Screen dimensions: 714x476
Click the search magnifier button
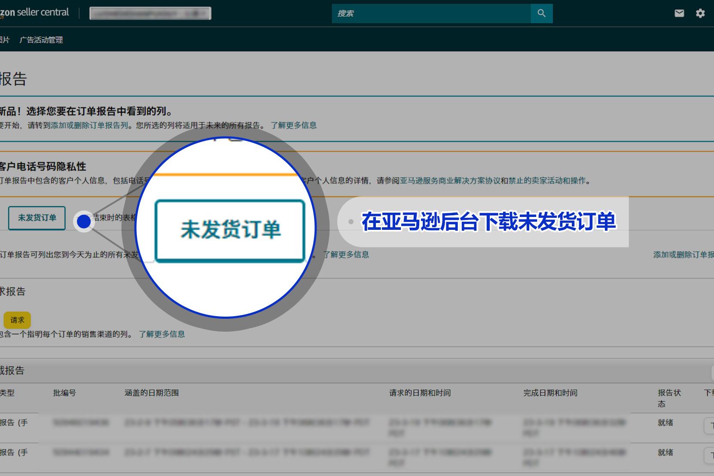coord(541,13)
